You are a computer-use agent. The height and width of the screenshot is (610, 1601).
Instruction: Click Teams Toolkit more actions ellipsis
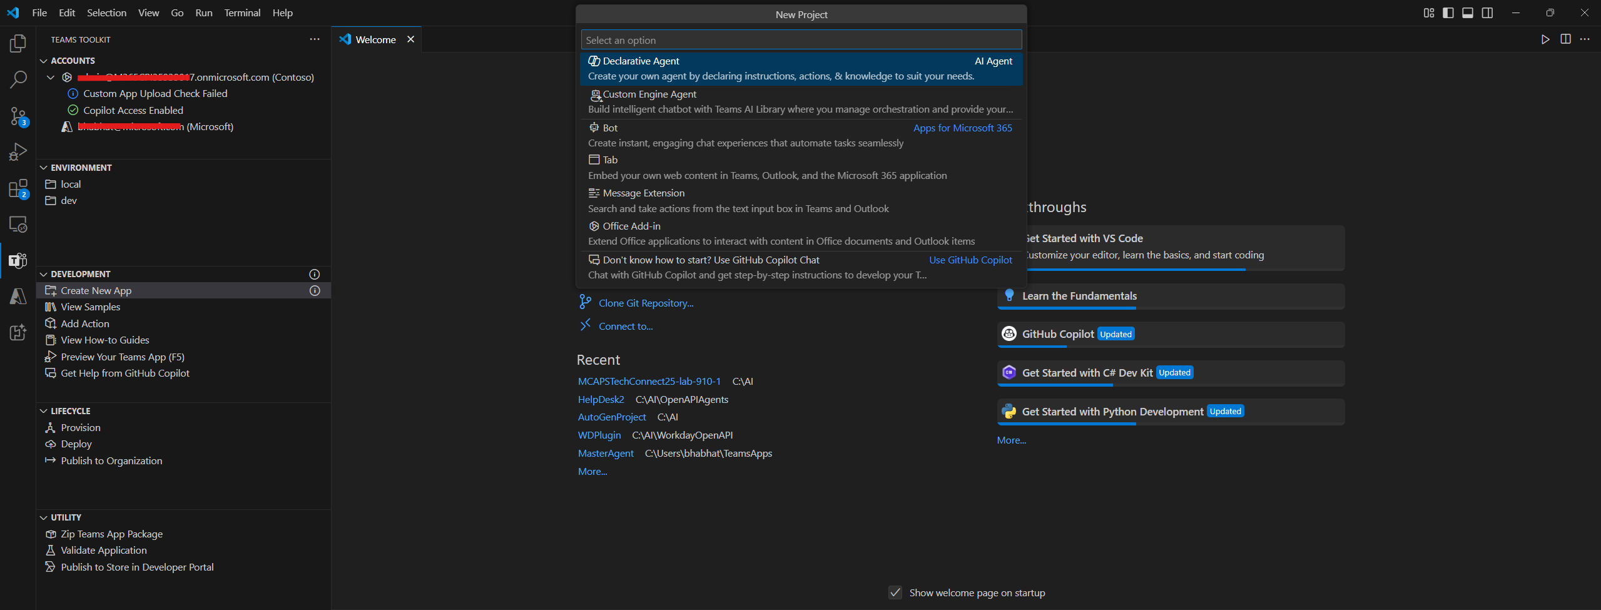(315, 39)
